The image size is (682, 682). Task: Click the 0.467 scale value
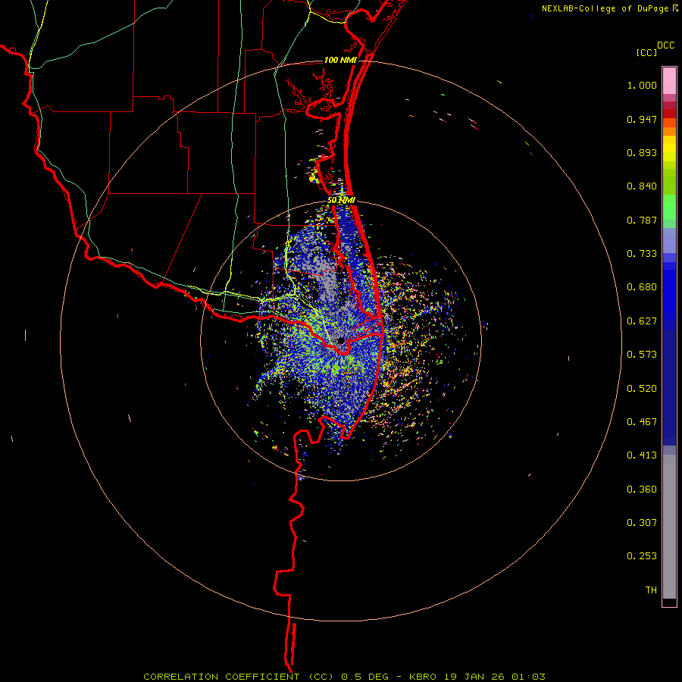pyautogui.click(x=642, y=422)
